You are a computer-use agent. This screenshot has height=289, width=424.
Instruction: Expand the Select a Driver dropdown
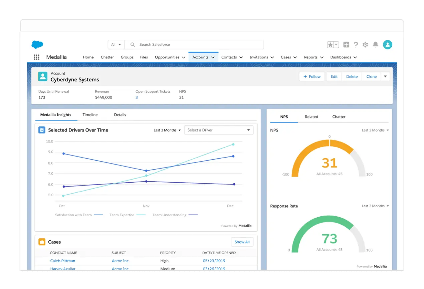pyautogui.click(x=219, y=130)
